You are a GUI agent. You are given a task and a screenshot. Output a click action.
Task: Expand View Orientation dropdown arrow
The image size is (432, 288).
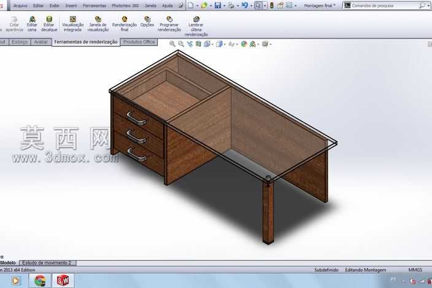[212, 44]
